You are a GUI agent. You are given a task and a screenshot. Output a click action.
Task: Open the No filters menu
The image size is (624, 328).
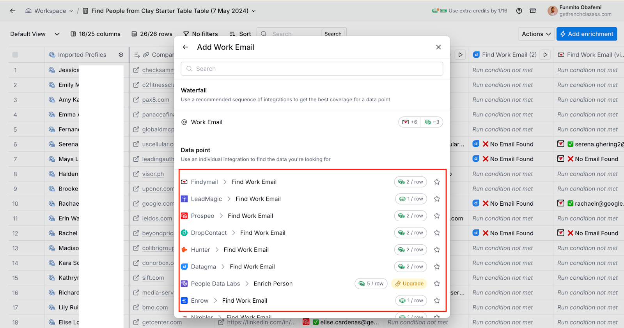click(x=200, y=34)
